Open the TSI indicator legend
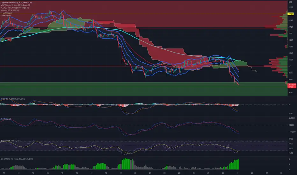297x175 pixels. (x=6, y=119)
